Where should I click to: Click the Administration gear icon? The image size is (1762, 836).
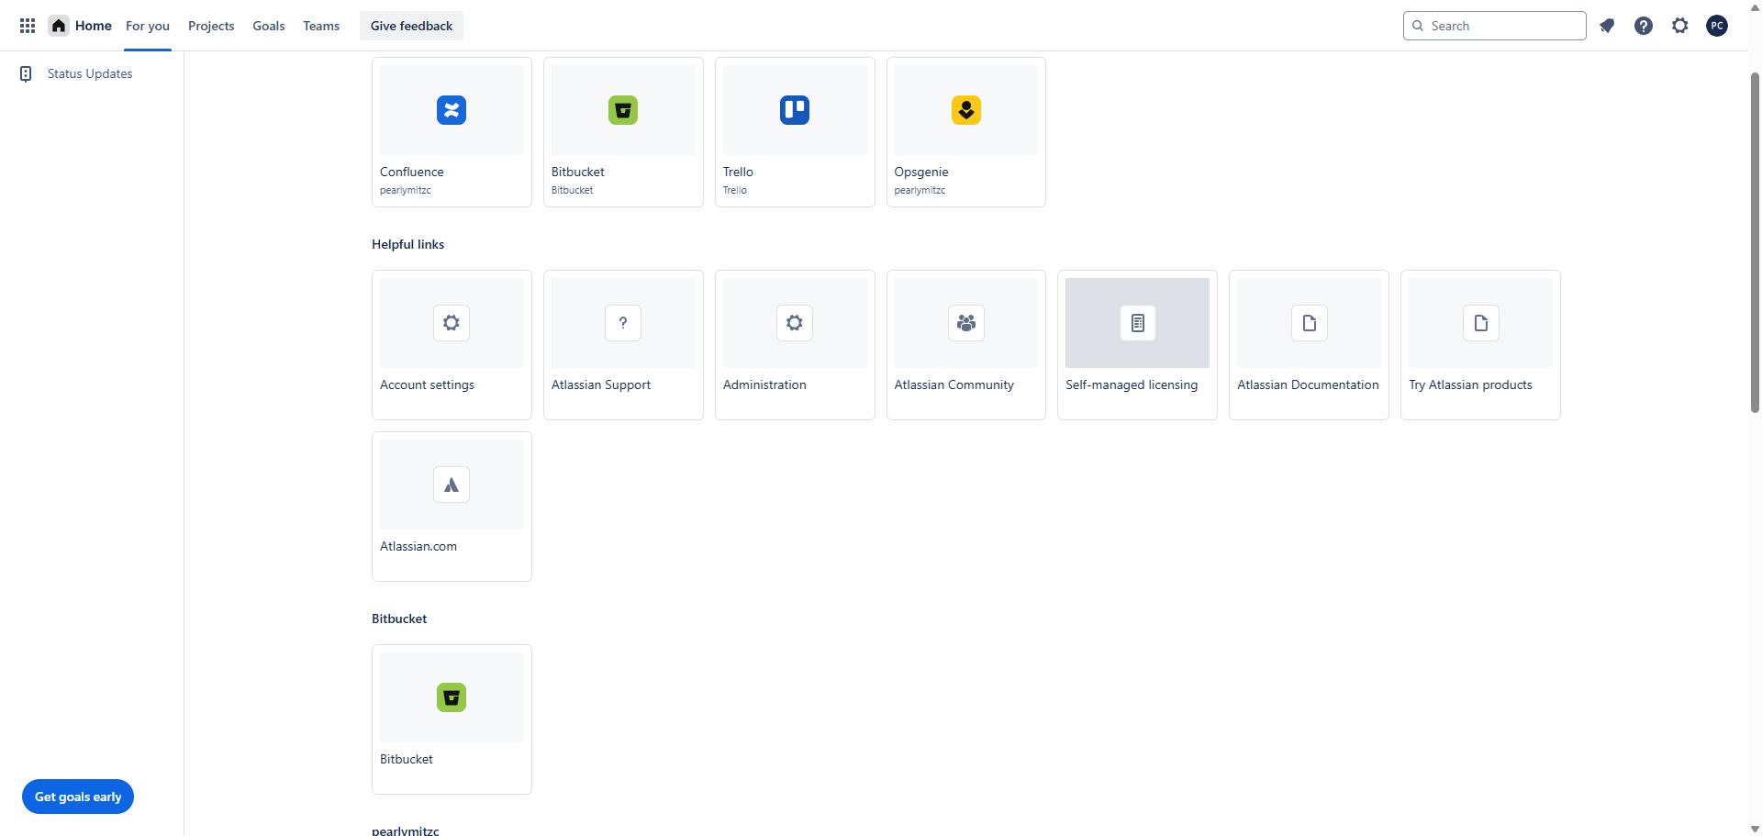coord(795,323)
